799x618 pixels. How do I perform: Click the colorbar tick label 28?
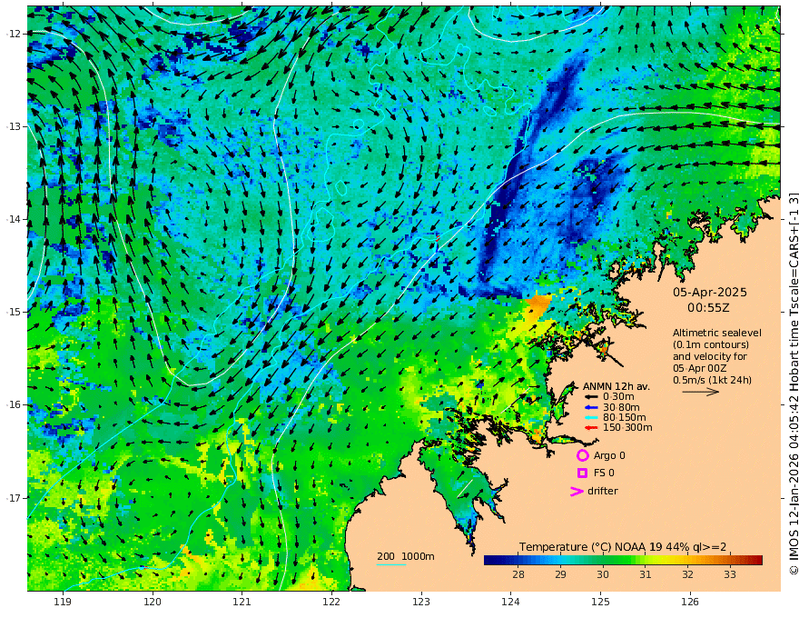click(x=518, y=574)
